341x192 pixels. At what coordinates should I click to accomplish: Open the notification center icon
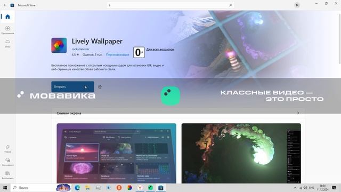click(x=334, y=188)
